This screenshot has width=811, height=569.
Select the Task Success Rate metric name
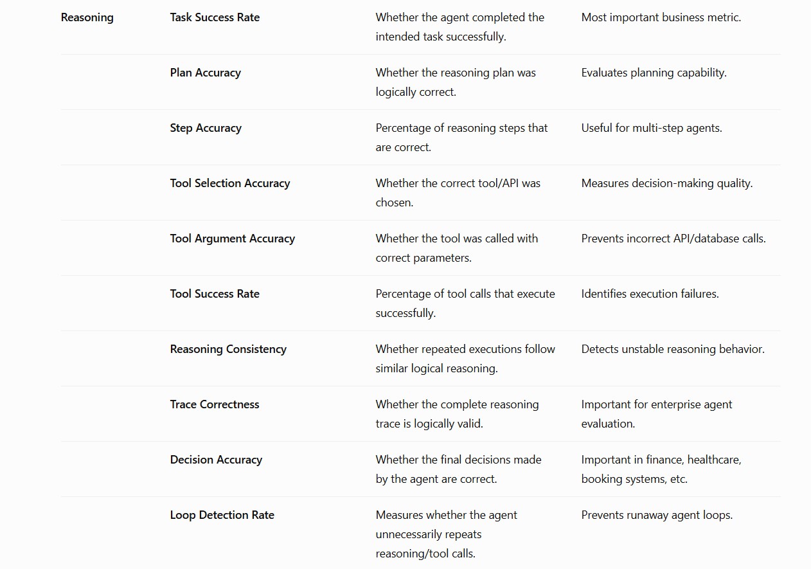[215, 18]
